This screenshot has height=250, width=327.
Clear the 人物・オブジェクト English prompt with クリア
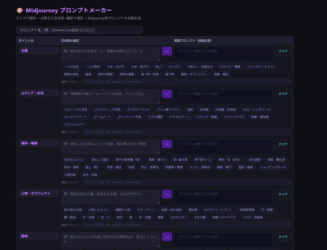(x=283, y=194)
